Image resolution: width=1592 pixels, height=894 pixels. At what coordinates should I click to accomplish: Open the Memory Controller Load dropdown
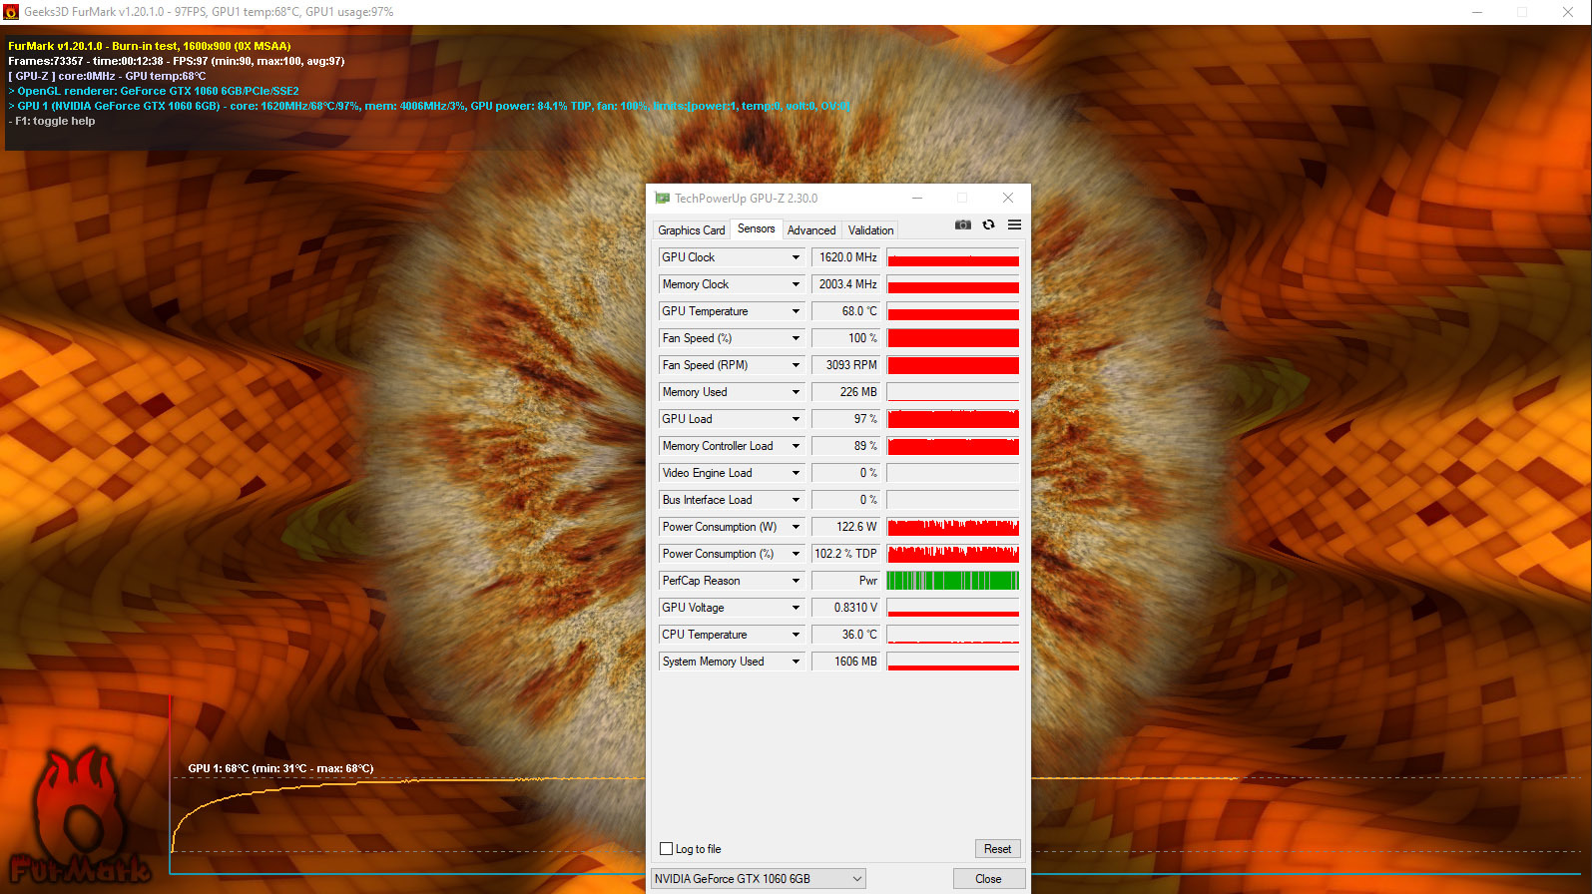pos(796,446)
